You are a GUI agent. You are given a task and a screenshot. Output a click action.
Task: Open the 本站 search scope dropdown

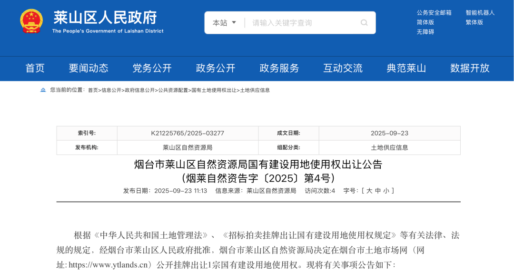[x=224, y=23]
